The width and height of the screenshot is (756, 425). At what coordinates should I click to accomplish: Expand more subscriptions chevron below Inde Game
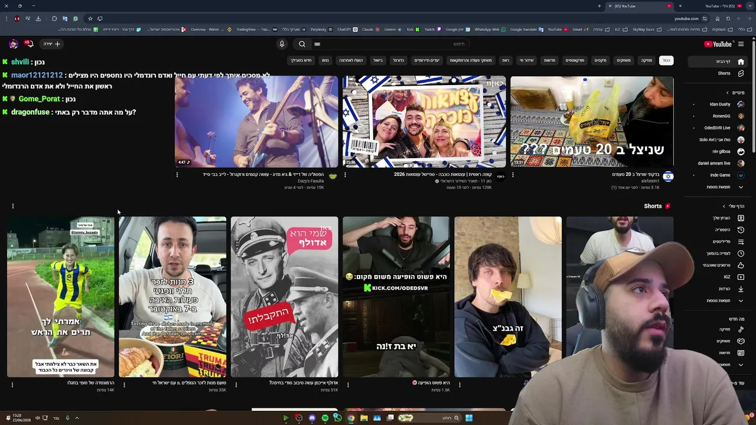(x=741, y=187)
